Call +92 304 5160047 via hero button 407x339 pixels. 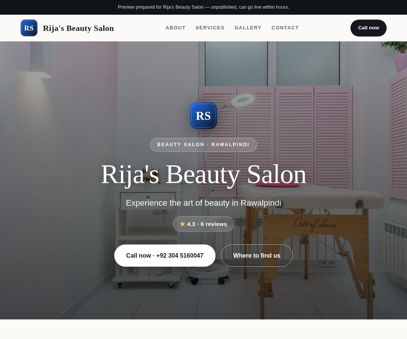click(165, 255)
